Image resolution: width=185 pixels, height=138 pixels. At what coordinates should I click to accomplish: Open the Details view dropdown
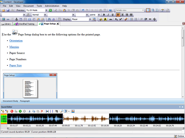pyautogui.click(x=143, y=10)
